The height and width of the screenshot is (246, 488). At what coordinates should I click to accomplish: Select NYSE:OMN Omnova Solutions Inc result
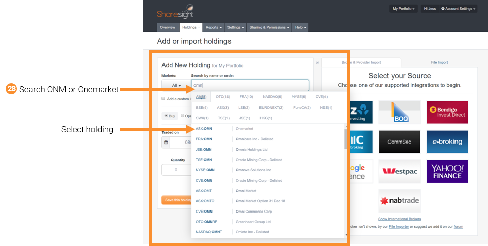pyautogui.click(x=268, y=170)
